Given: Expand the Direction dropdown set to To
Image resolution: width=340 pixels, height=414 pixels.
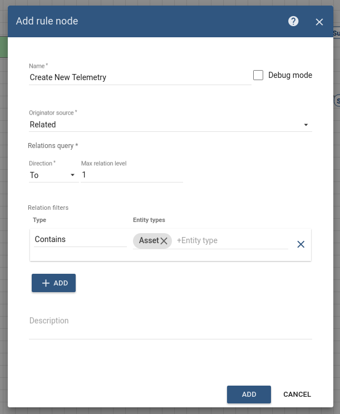Looking at the screenshot, I should pos(52,175).
